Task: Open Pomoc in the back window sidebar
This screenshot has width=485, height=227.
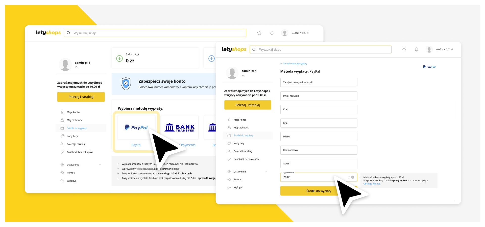Action: point(71,173)
